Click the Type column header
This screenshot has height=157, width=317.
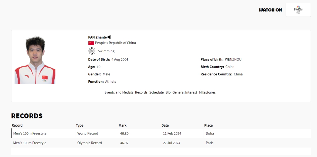pos(80,125)
